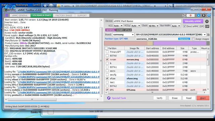The image size is (215, 121).
Task: Click the Special Task link
Action: 119,98
